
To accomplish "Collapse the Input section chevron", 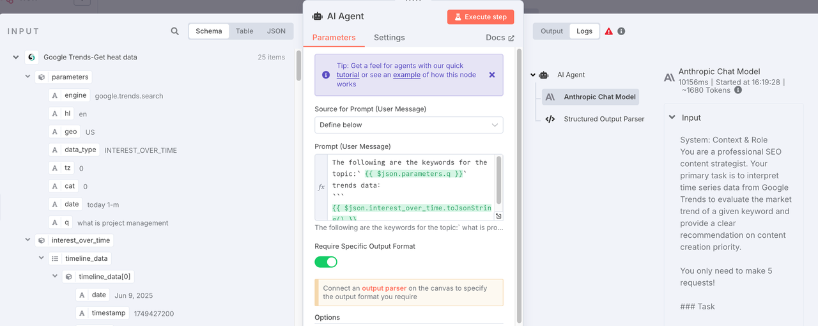I will (x=672, y=118).
